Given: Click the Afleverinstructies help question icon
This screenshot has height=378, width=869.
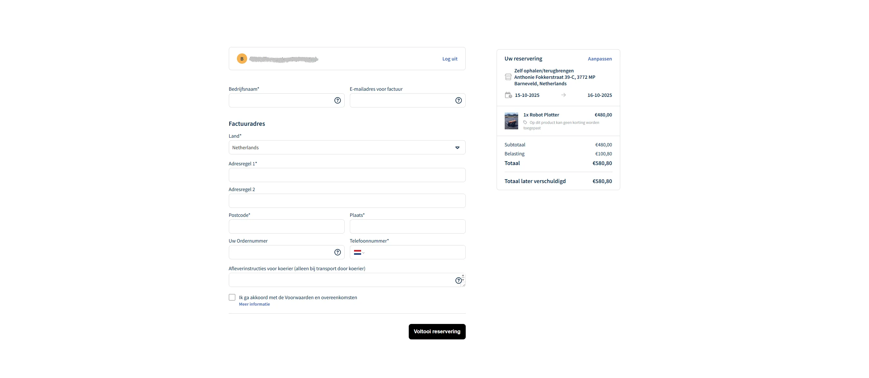Looking at the screenshot, I should [458, 281].
